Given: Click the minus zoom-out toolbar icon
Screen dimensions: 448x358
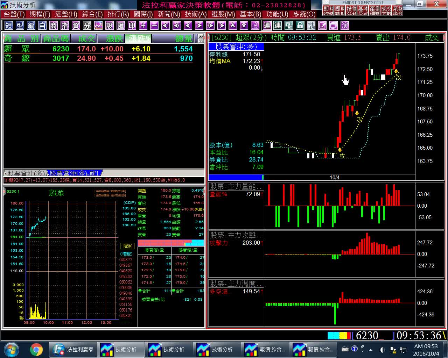Looking at the screenshot, I should point(154,26).
